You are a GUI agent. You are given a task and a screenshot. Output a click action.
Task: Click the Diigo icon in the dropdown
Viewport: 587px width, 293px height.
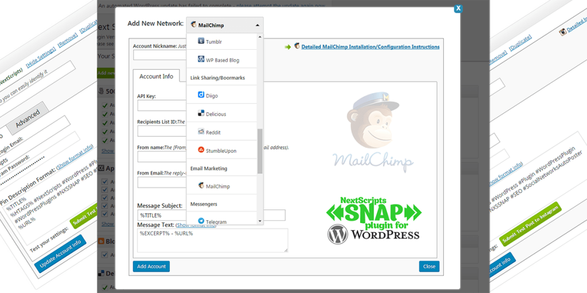(201, 95)
